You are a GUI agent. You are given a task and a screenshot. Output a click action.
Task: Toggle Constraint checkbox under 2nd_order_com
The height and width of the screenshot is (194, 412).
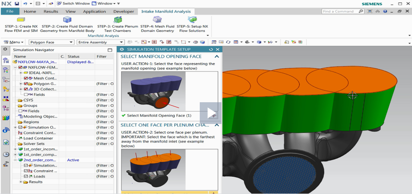[x=26, y=171]
